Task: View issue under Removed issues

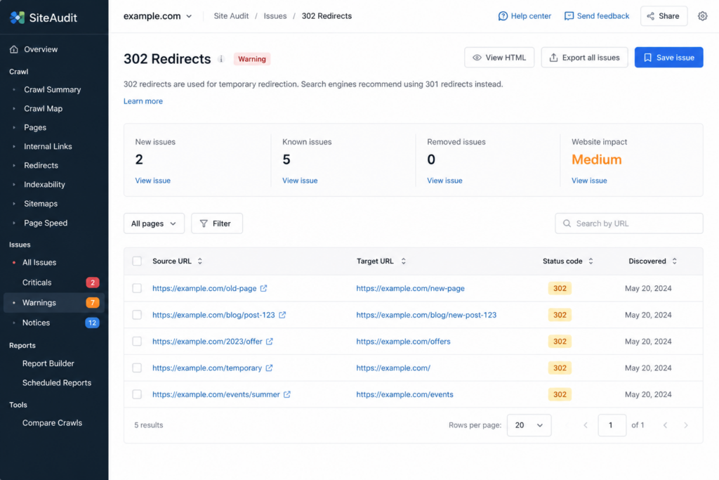Action: click(x=444, y=181)
